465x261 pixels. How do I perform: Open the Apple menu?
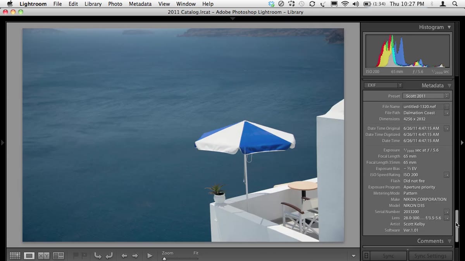coord(10,4)
